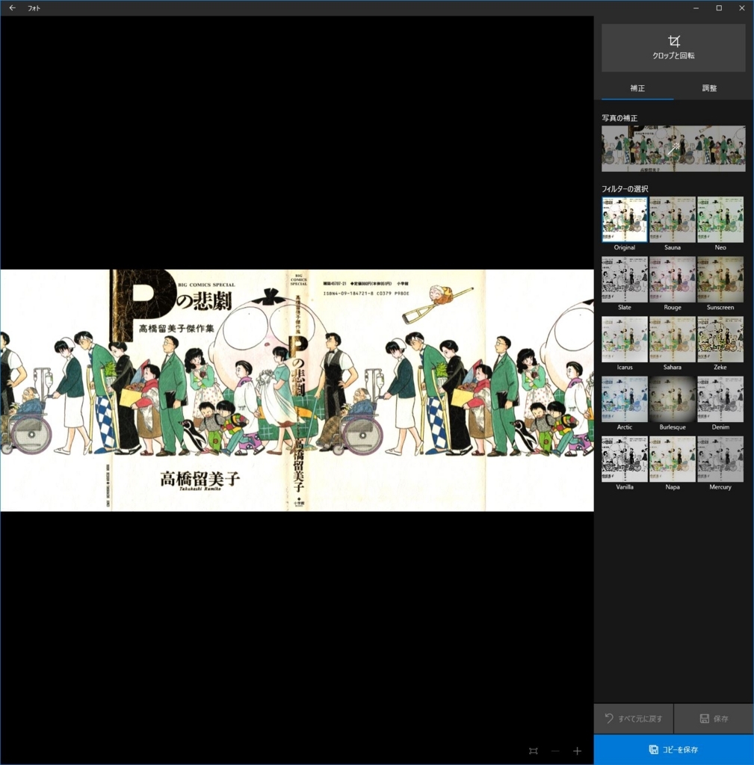Click the manga cover image in the viewer
This screenshot has width=754, height=765.
(297, 390)
